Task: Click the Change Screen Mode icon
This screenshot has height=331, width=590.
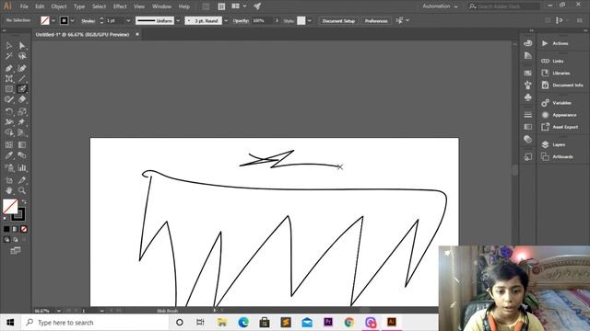Action: click(16, 250)
